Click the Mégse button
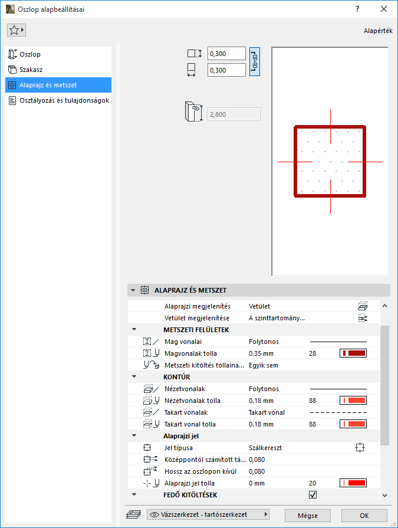This screenshot has width=398, height=528. coord(308,516)
